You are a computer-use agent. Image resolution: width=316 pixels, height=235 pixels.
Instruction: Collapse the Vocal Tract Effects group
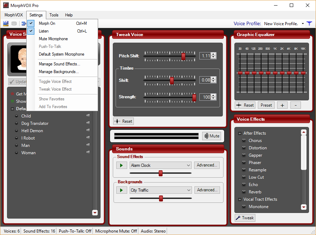[x=240, y=199]
